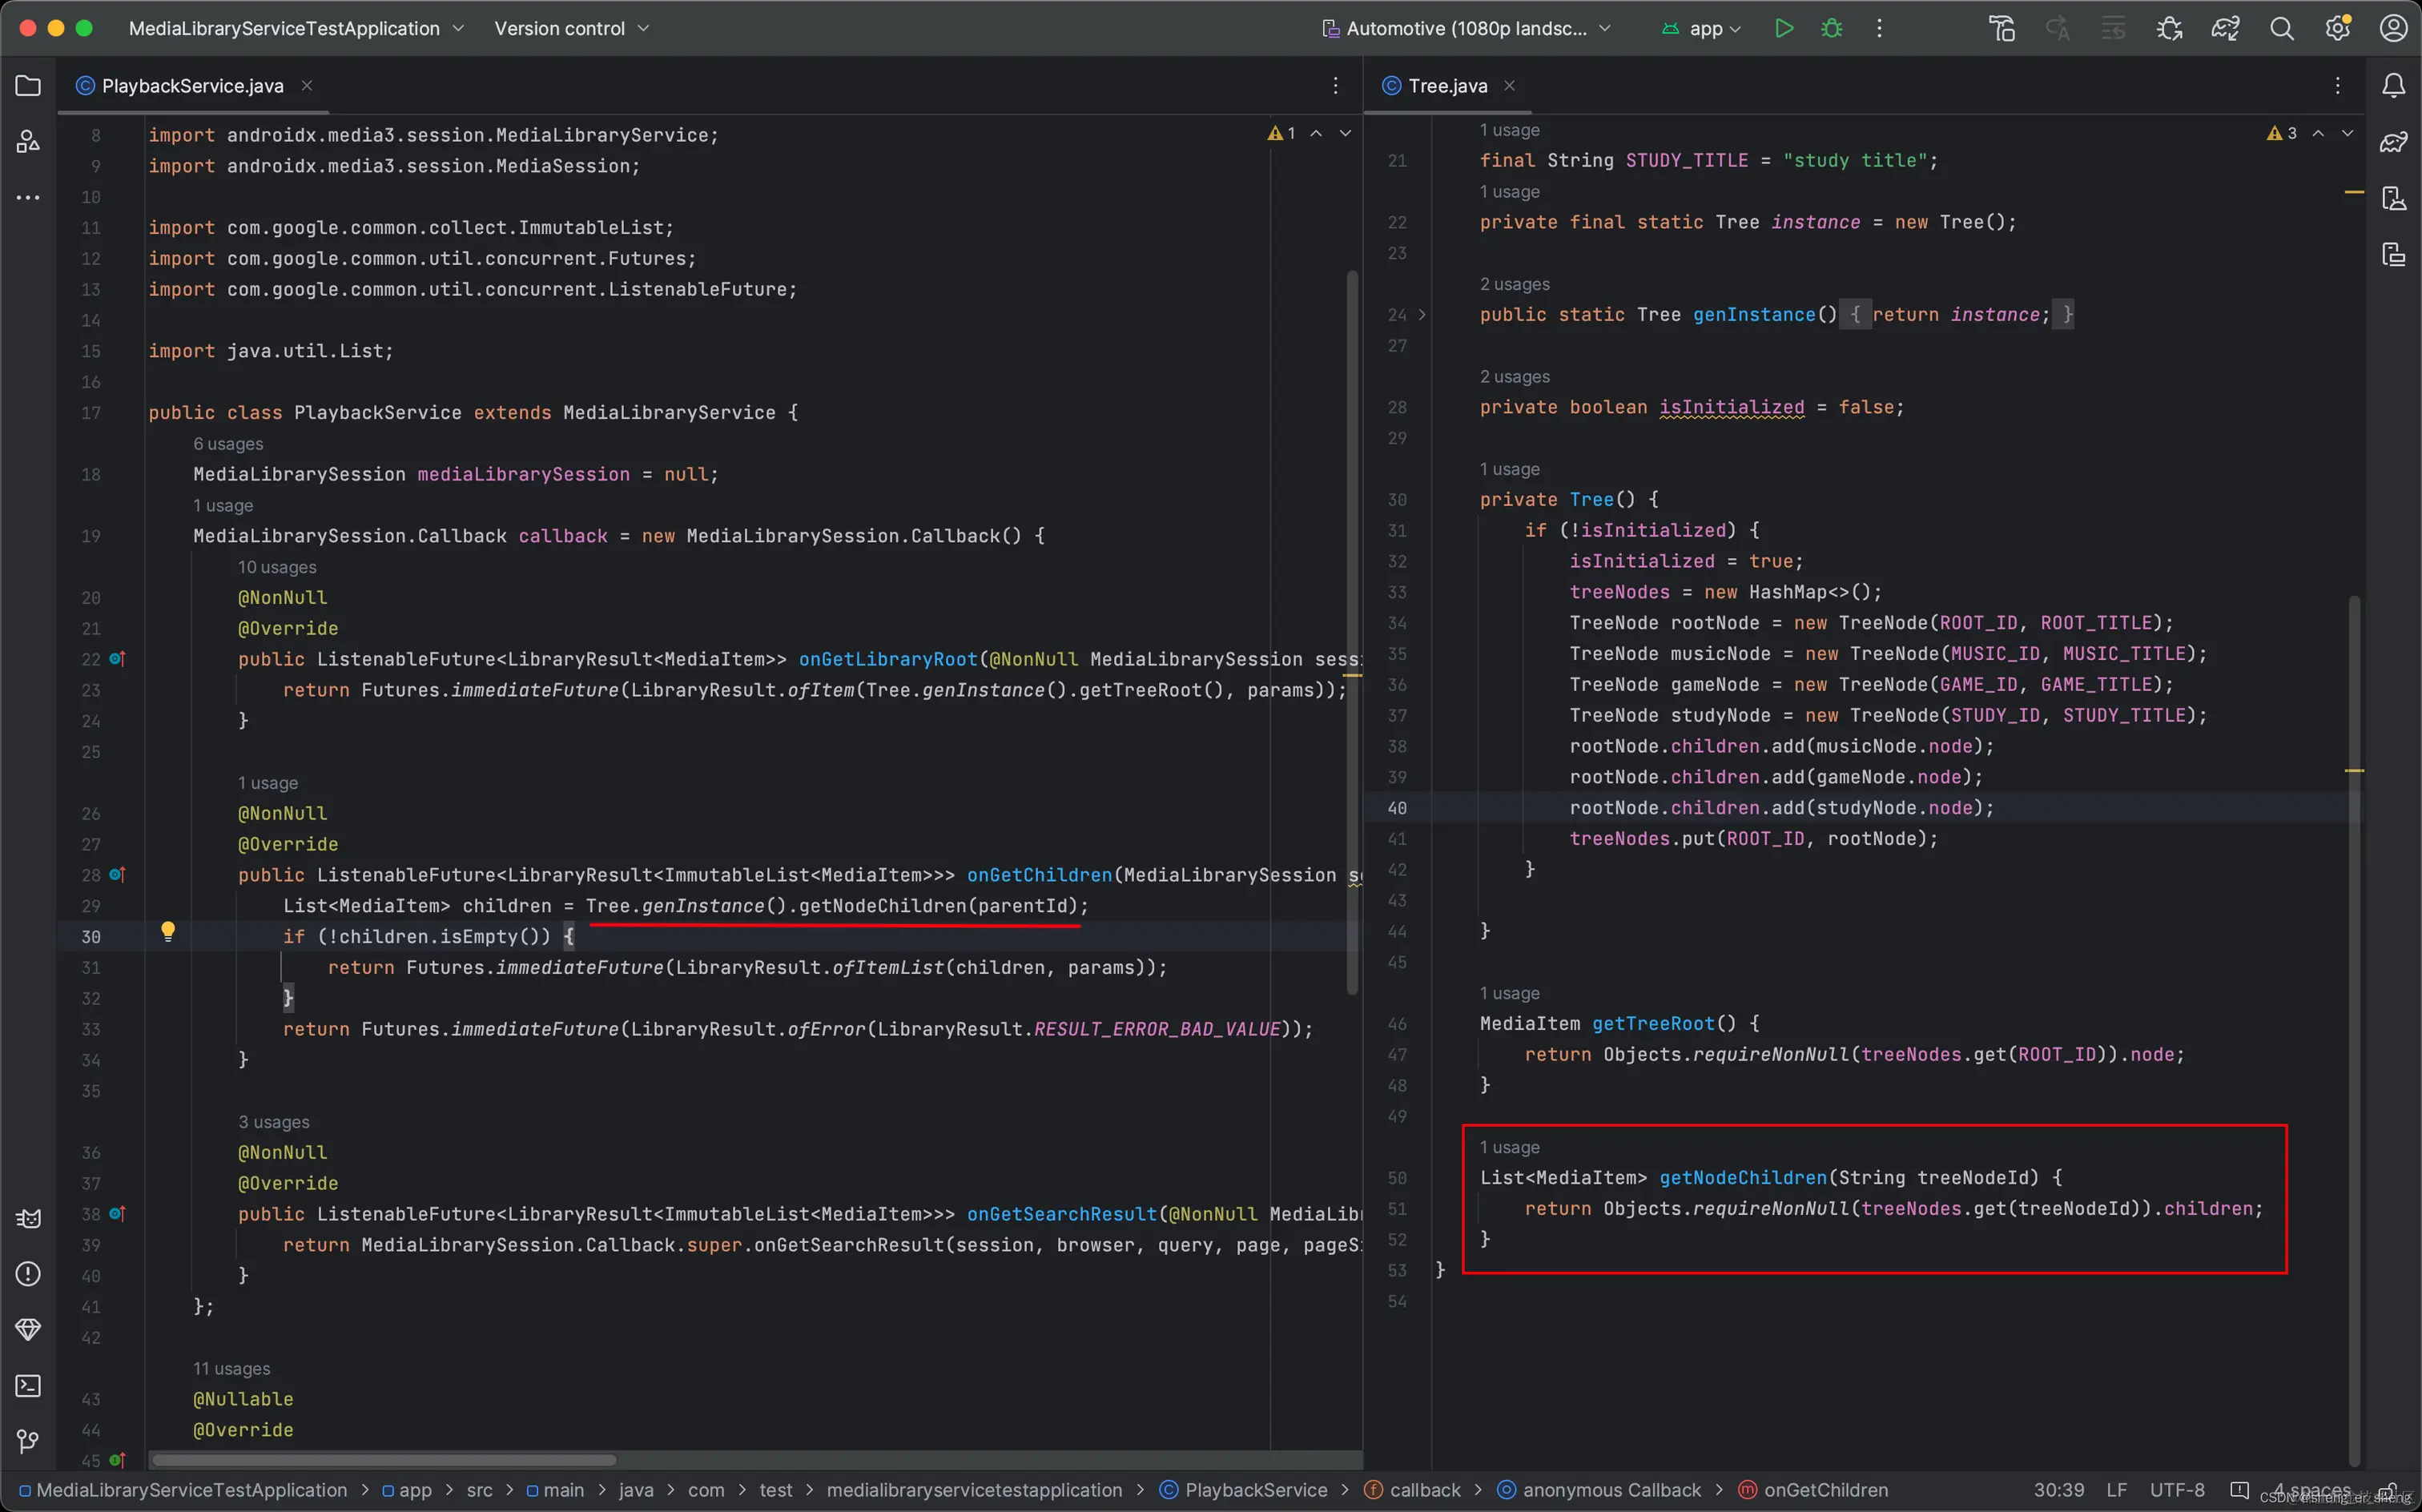Click the override gutter marker on line 22

(x=117, y=659)
